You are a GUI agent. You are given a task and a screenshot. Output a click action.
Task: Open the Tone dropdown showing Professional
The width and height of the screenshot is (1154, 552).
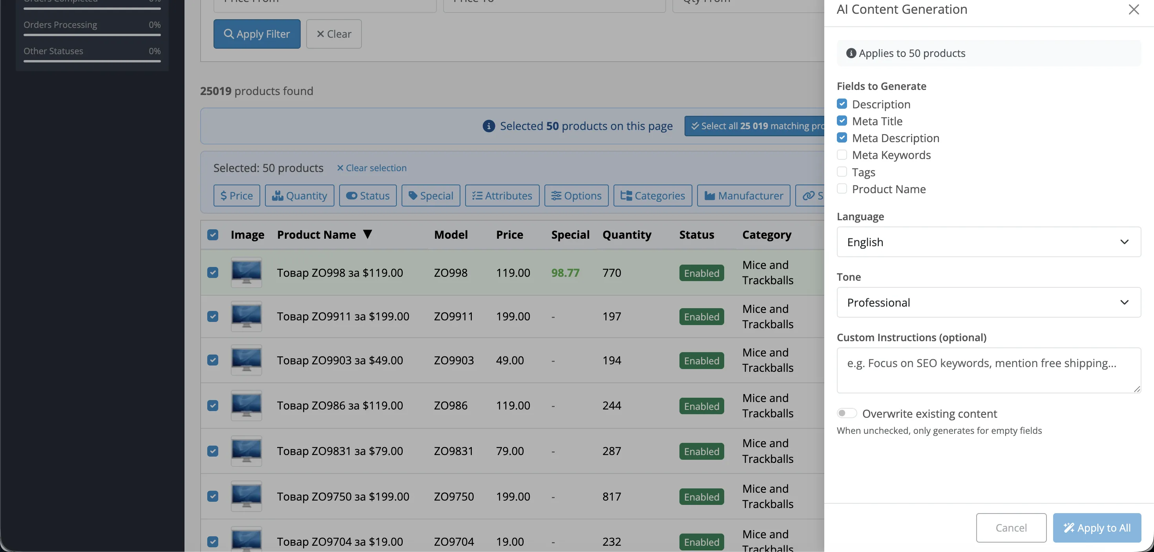[x=989, y=302]
